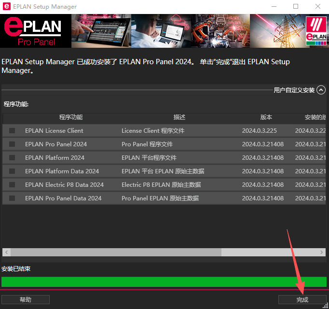Tick the EPLAN Electric P8 Data 2024 checkbox
The height and width of the screenshot is (309, 329).
click(12, 184)
